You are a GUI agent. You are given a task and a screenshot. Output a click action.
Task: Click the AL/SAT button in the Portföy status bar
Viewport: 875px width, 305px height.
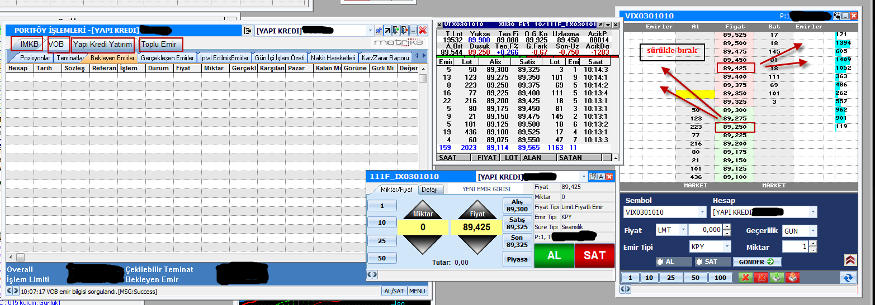(x=394, y=291)
